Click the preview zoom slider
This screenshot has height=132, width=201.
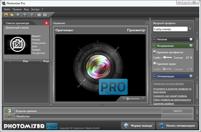pyautogui.click(x=133, y=99)
